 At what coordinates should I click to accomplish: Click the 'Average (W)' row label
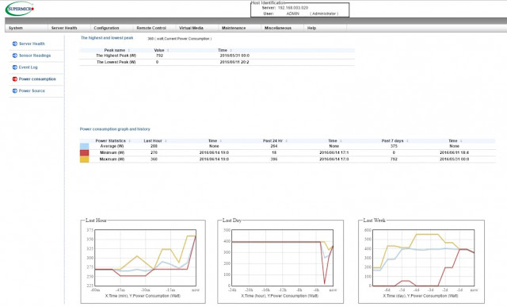pyautogui.click(x=112, y=147)
